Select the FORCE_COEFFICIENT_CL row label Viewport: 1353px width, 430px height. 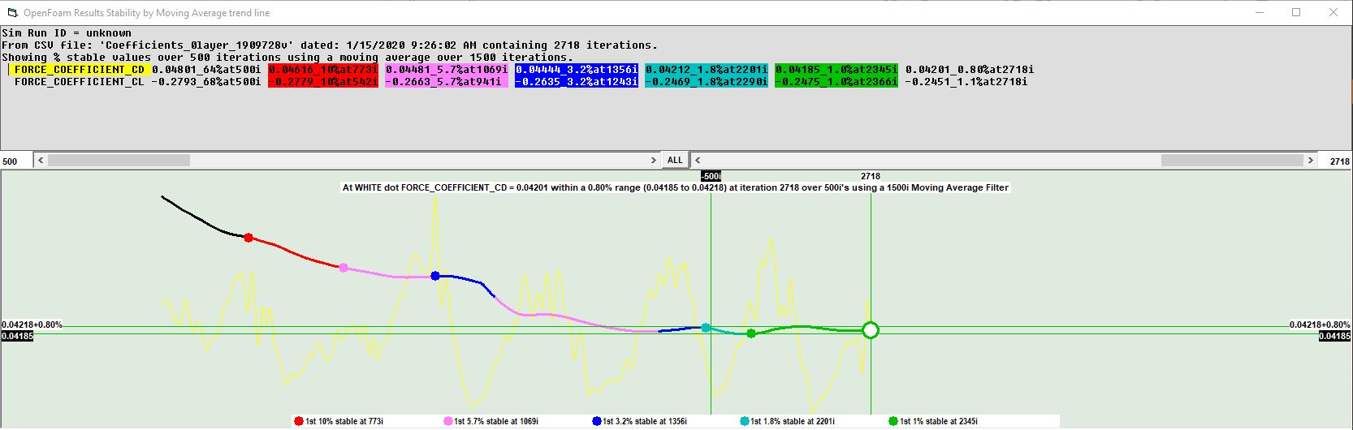79,82
